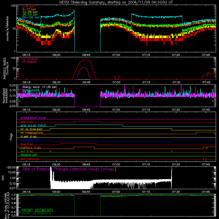The height and width of the screenshot is (219, 219).
Task: Click 07:15 tick under the count-rate panel
Action: (x=146, y=55)
